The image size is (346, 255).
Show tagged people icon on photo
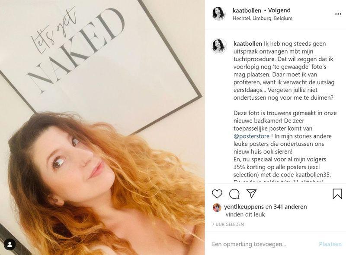(10, 245)
